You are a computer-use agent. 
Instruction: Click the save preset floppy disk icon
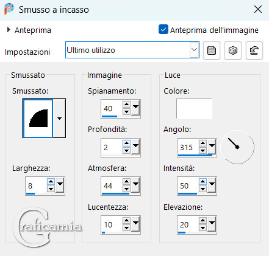[x=212, y=50]
